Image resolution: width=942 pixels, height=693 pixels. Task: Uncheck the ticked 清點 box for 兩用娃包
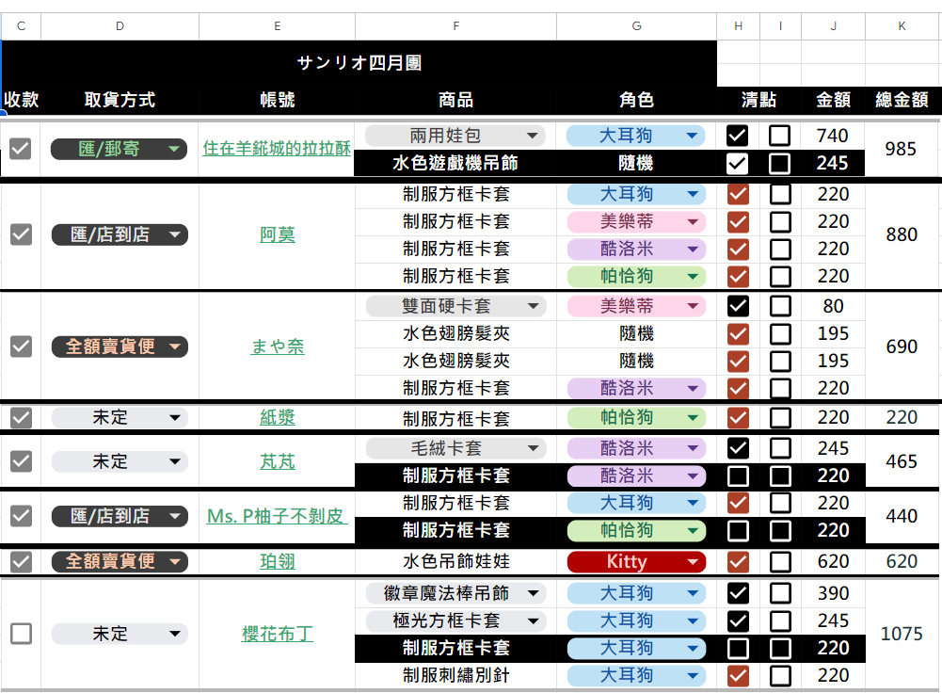(x=737, y=136)
